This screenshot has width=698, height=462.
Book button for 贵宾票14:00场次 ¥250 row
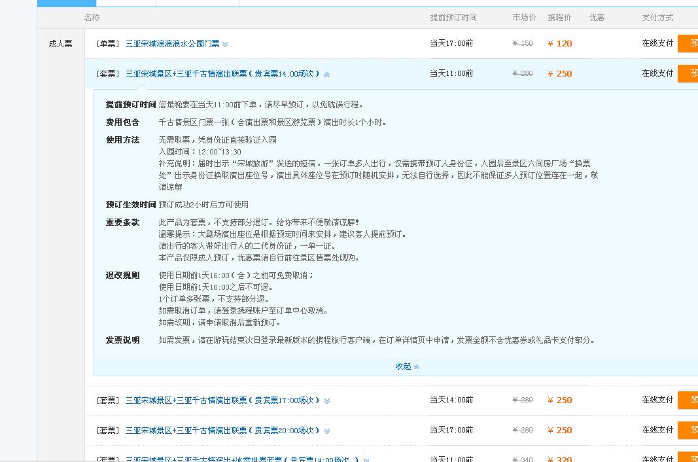[688, 73]
